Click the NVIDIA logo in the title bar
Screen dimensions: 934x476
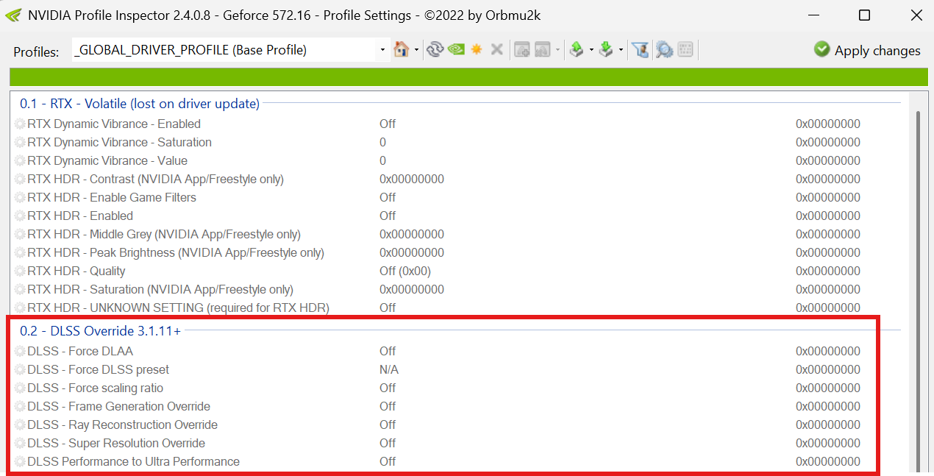point(13,15)
